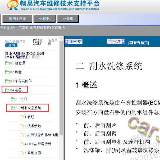Go back with the <<后退 button

[x=45, y=19]
